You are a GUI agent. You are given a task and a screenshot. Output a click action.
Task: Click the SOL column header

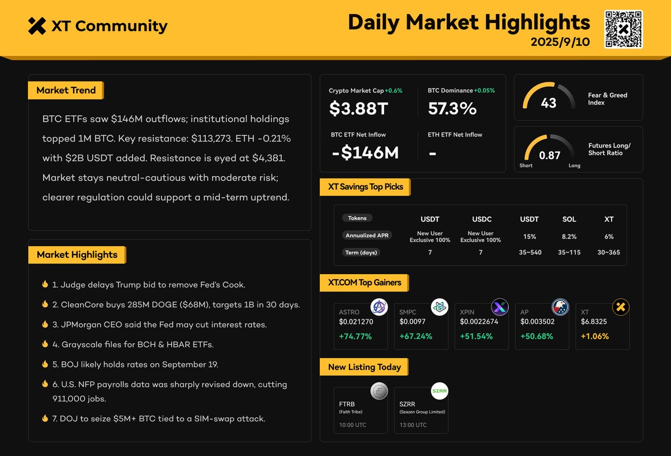coord(569,219)
